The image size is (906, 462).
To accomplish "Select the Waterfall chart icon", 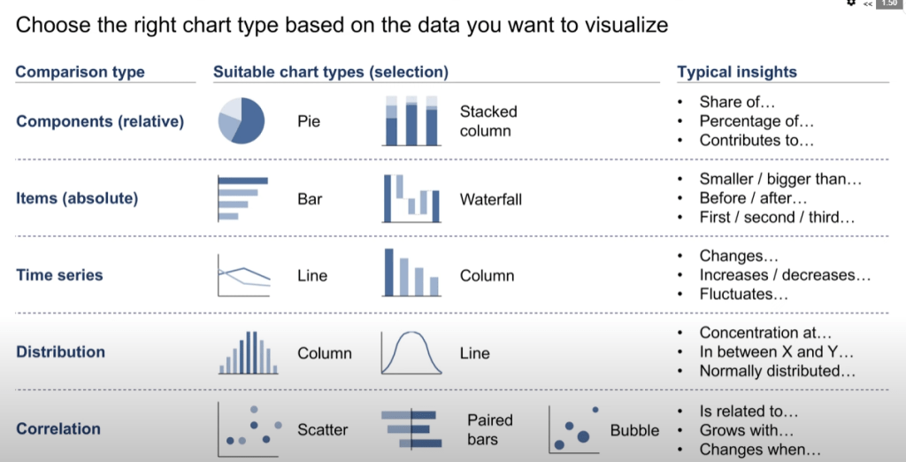I will [x=412, y=198].
